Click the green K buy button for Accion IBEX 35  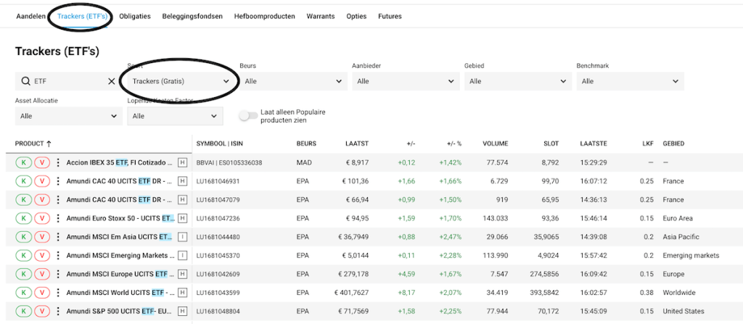pyautogui.click(x=24, y=162)
